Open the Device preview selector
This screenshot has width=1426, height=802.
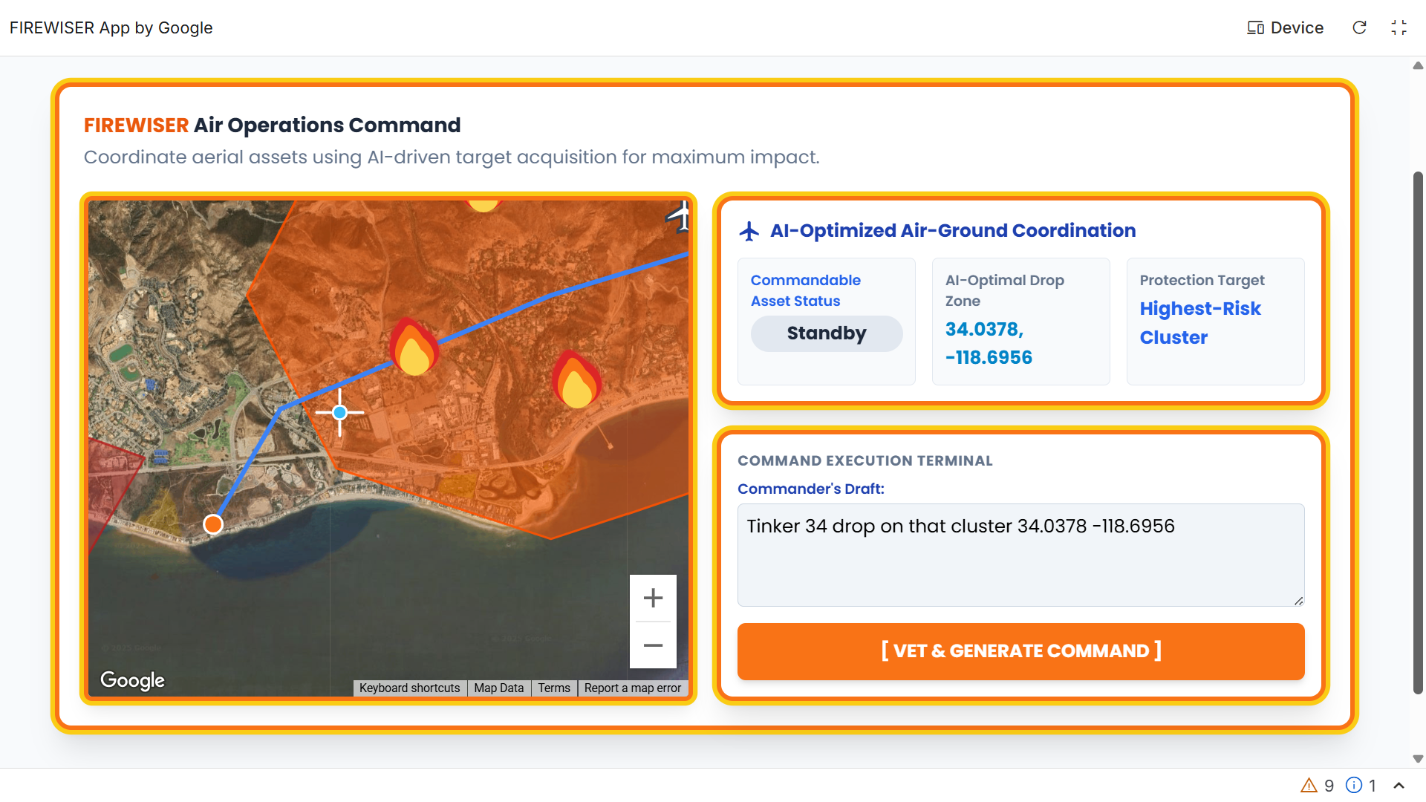tap(1285, 27)
